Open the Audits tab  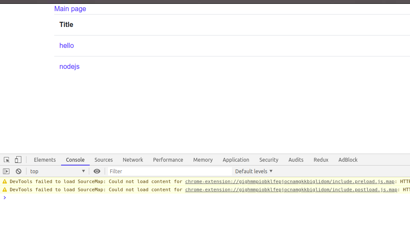(296, 160)
